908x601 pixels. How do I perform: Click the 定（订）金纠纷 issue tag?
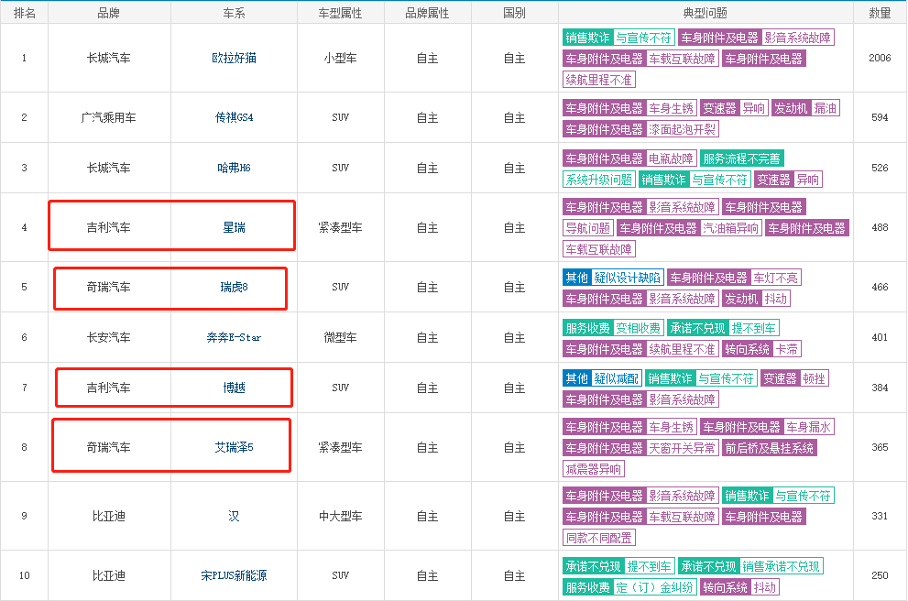(x=654, y=587)
